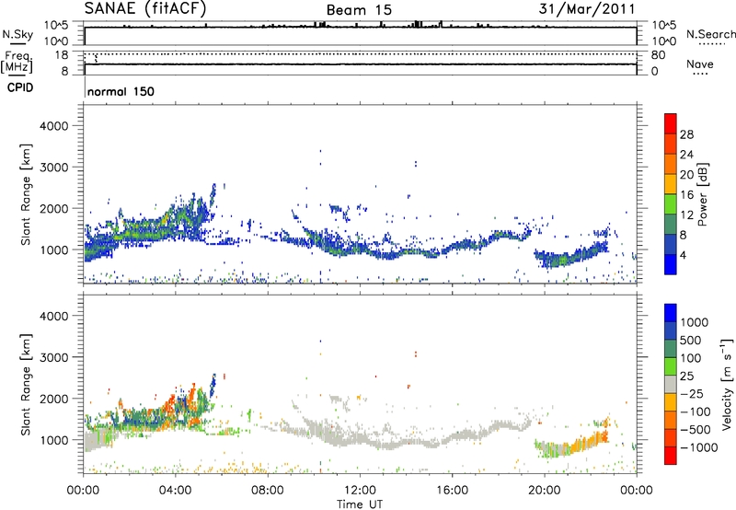The image size is (736, 510).
Task: Click the "Power [dB]" color bar title
Action: [x=702, y=194]
